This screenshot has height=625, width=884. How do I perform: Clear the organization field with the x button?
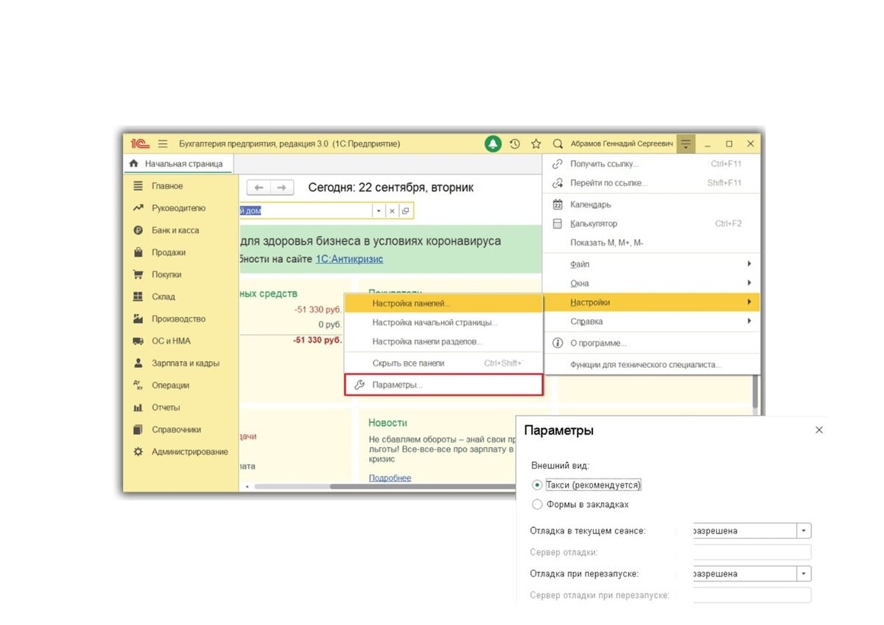(x=392, y=211)
